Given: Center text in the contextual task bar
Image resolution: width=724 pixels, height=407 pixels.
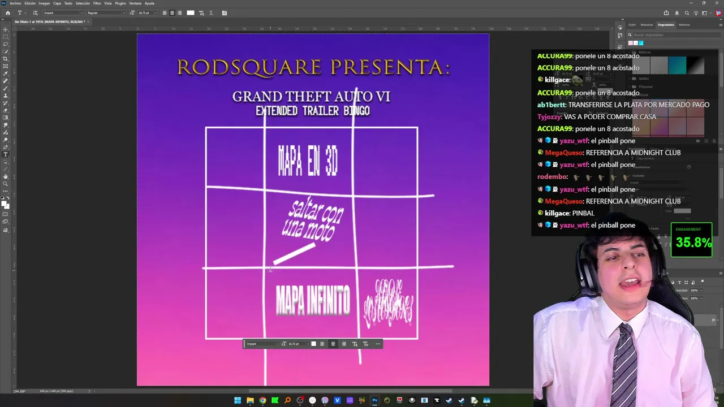Looking at the screenshot, I should pyautogui.click(x=333, y=344).
